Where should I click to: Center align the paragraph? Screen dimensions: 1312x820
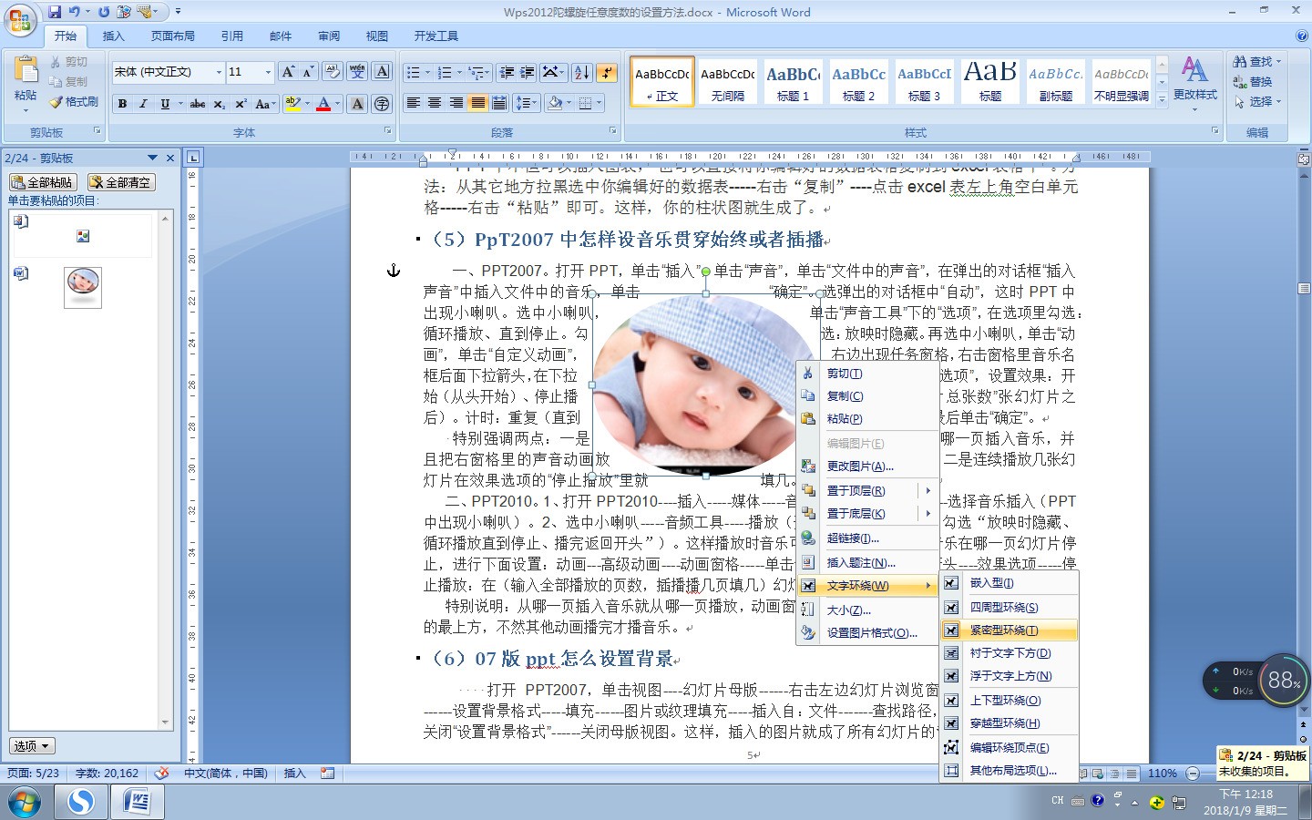pyautogui.click(x=435, y=103)
